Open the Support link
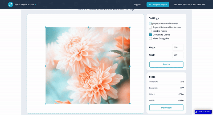Screen dimensions: 213x115 pos(137,5)
